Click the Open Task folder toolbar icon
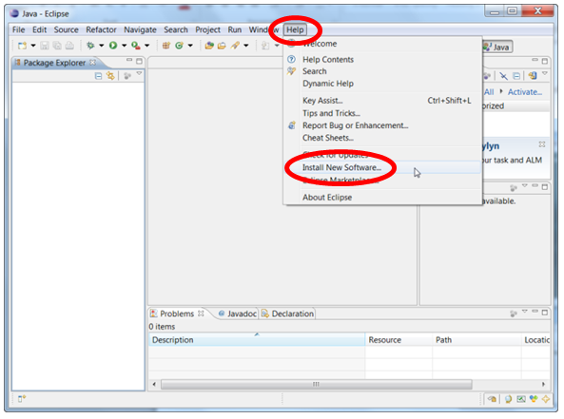 222,46
